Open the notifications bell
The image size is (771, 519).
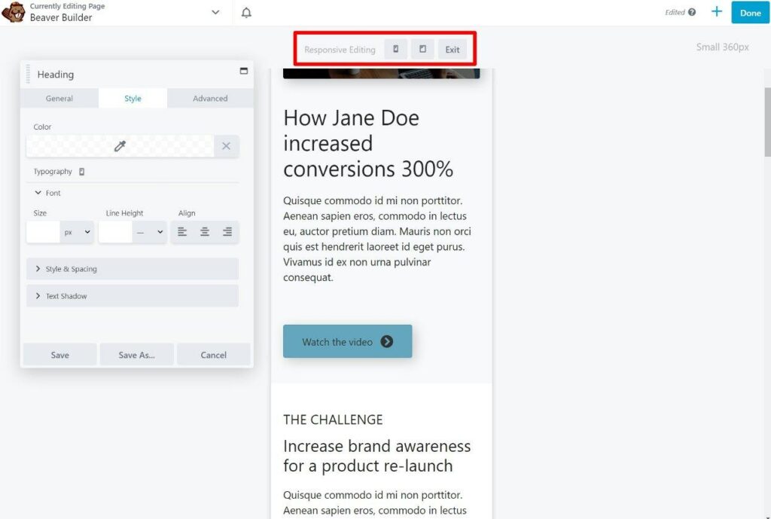[246, 12]
